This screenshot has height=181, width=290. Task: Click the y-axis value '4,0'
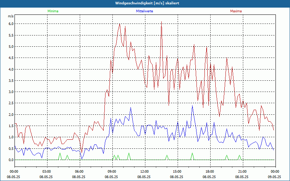[x=11, y=69]
